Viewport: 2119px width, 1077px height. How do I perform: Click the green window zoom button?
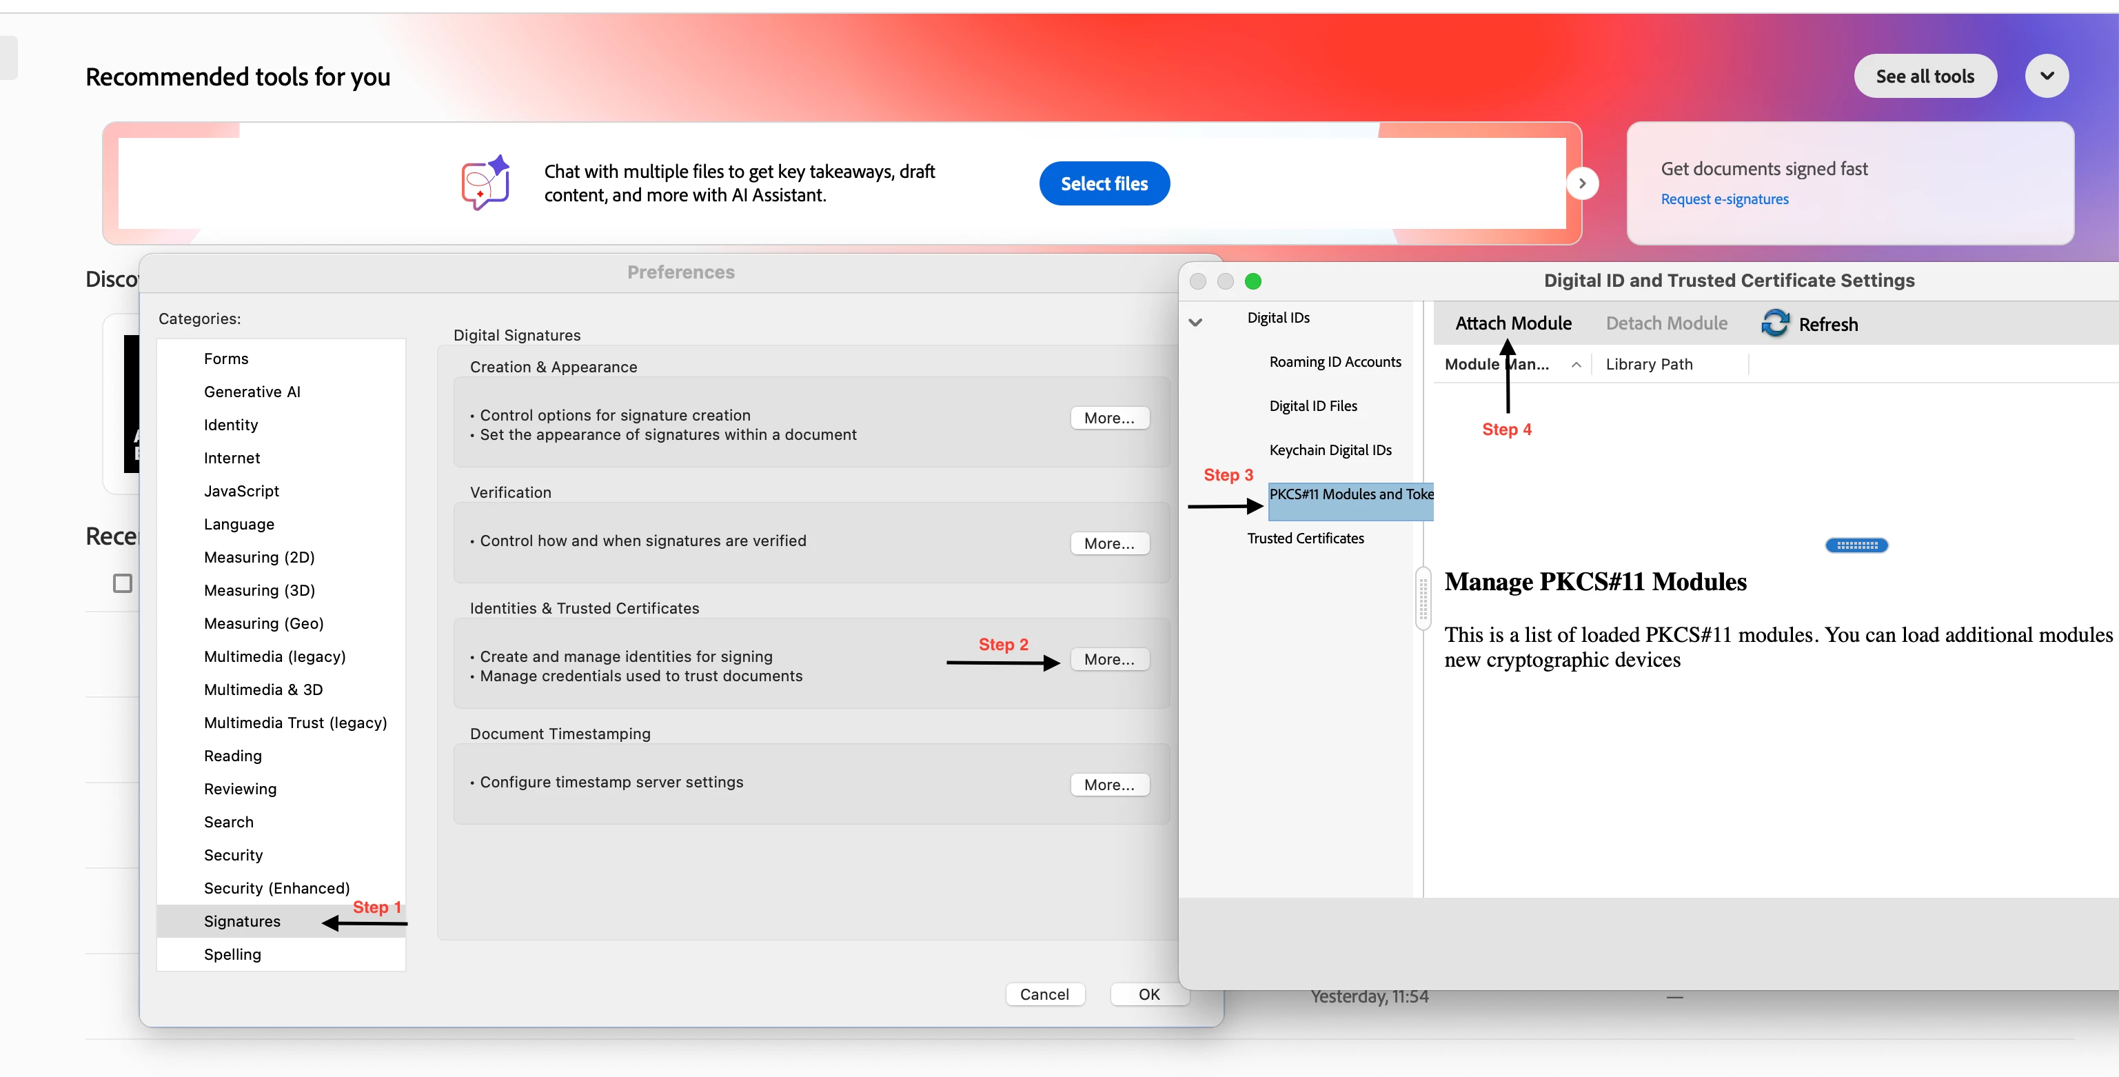coord(1252,281)
